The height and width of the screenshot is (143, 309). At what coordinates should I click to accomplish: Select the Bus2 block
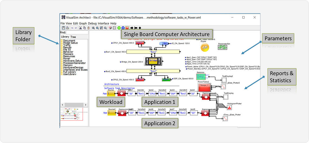tap(153, 71)
